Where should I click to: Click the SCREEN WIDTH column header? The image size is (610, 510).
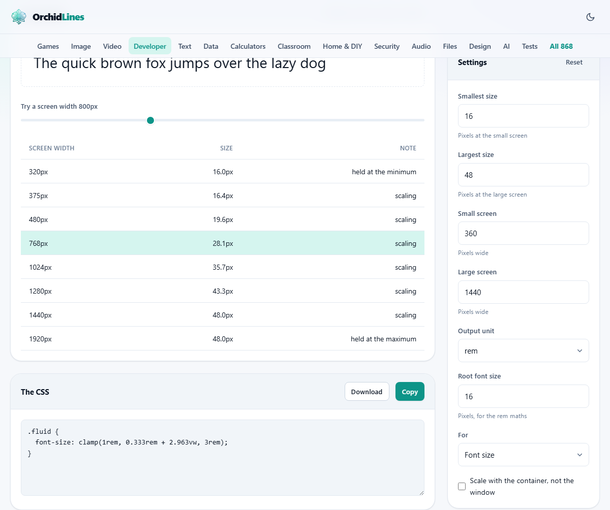[51, 148]
